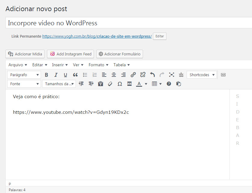252x193 pixels.
Task: Click the remove link icon
Action: coord(143,75)
